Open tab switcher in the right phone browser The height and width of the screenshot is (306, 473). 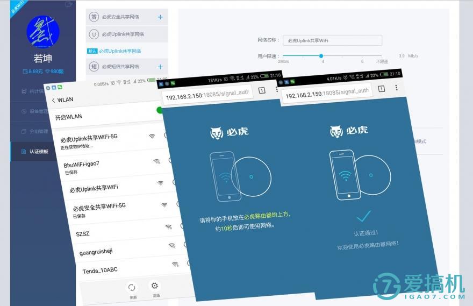[x=381, y=89]
